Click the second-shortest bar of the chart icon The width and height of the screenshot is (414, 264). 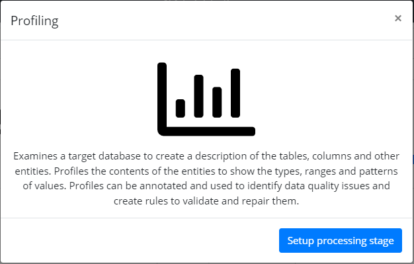pyautogui.click(x=217, y=103)
